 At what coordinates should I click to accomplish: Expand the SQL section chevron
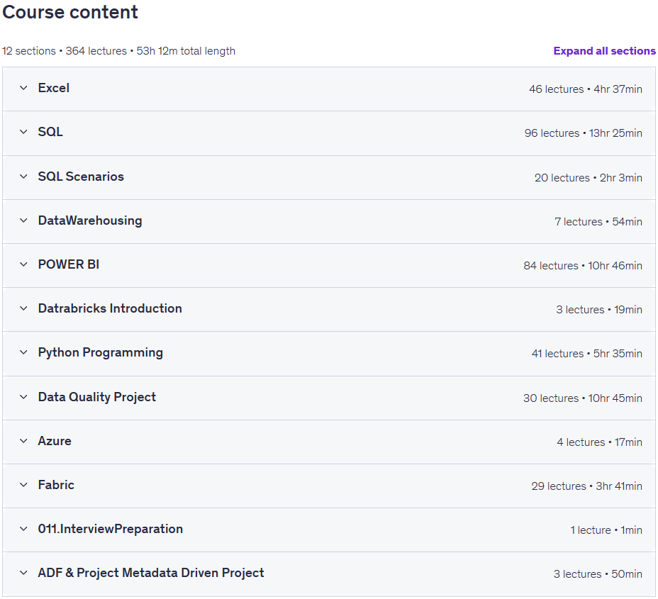click(23, 132)
